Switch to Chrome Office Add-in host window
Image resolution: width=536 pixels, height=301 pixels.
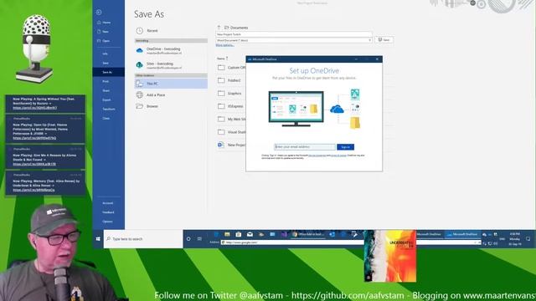(308, 234)
